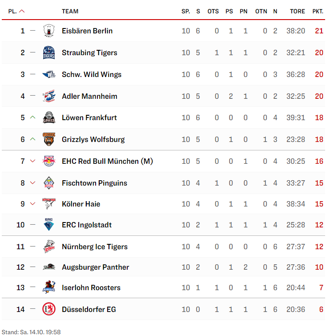Click the Grizzlys Wolfsburg bear logo
Screen dimensions: 334x336
[x=48, y=140]
